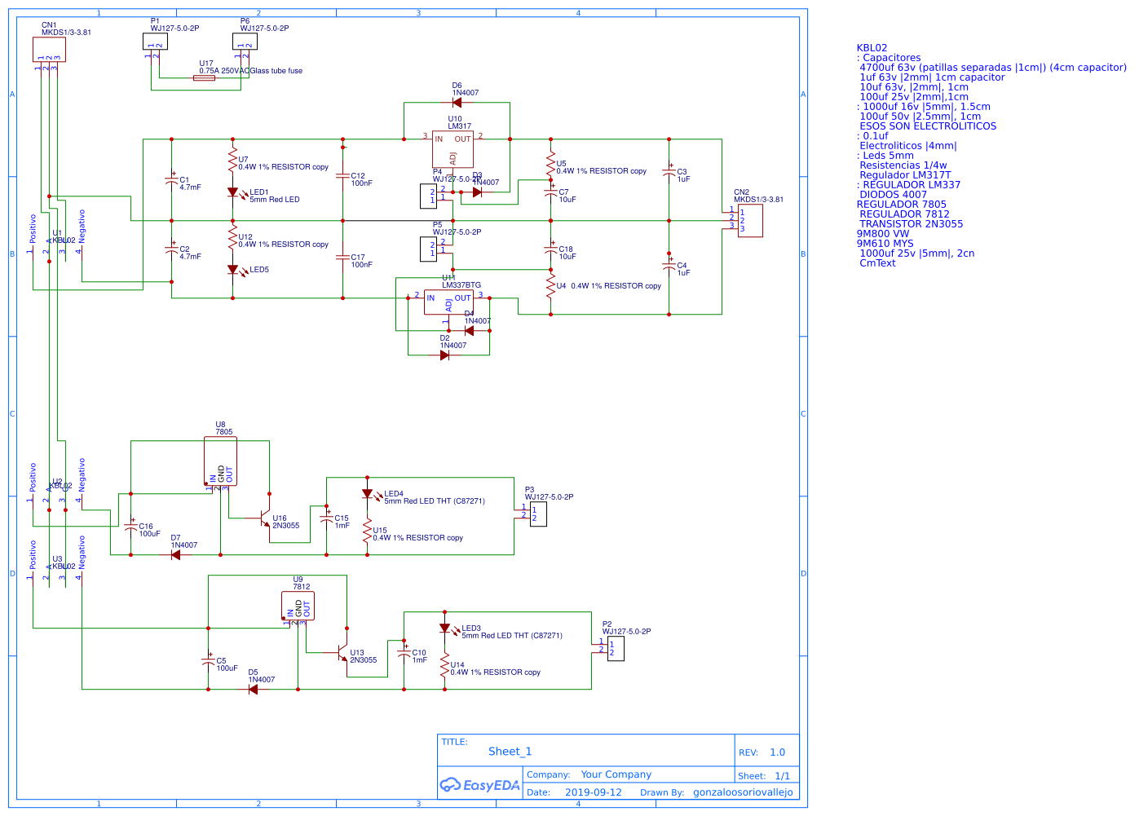Select the LED3 red LED symbol
The height and width of the screenshot is (816, 1139).
tap(444, 629)
